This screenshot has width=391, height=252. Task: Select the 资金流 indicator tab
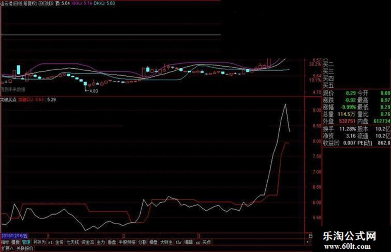(x=88, y=242)
